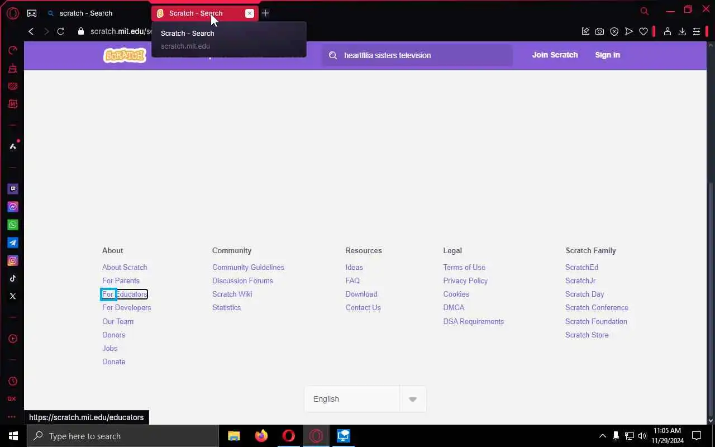This screenshot has height=447, width=715.
Task: Open the profile account icon
Action: 667,31
